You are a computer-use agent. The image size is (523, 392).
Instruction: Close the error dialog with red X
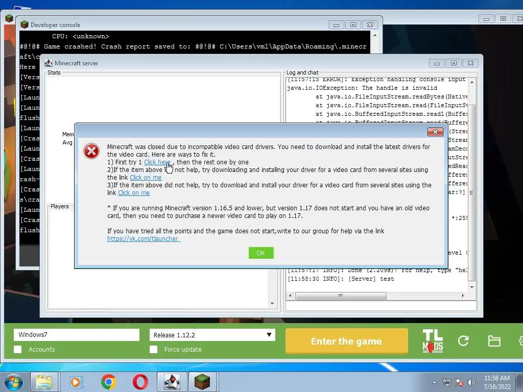pos(435,132)
